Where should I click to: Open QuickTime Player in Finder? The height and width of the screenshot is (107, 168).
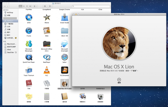pos(29,57)
